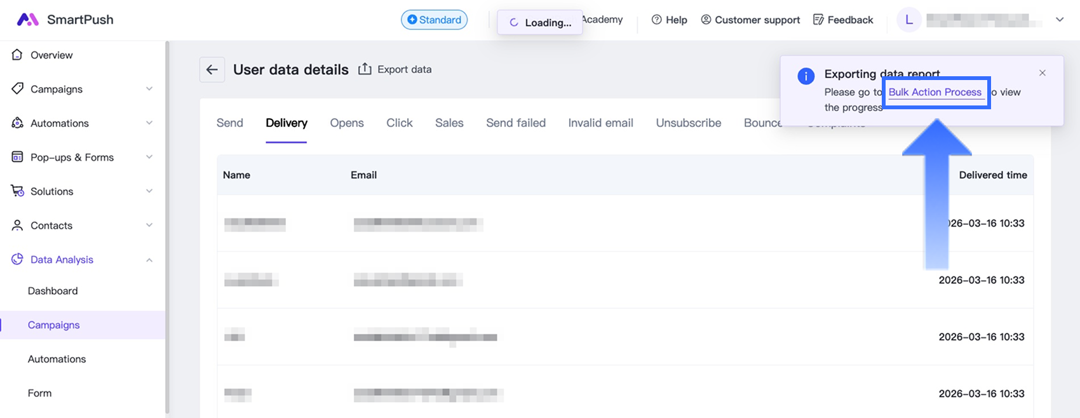Click the Standard plan badge button
Image resolution: width=1080 pixels, height=418 pixels.
click(434, 20)
